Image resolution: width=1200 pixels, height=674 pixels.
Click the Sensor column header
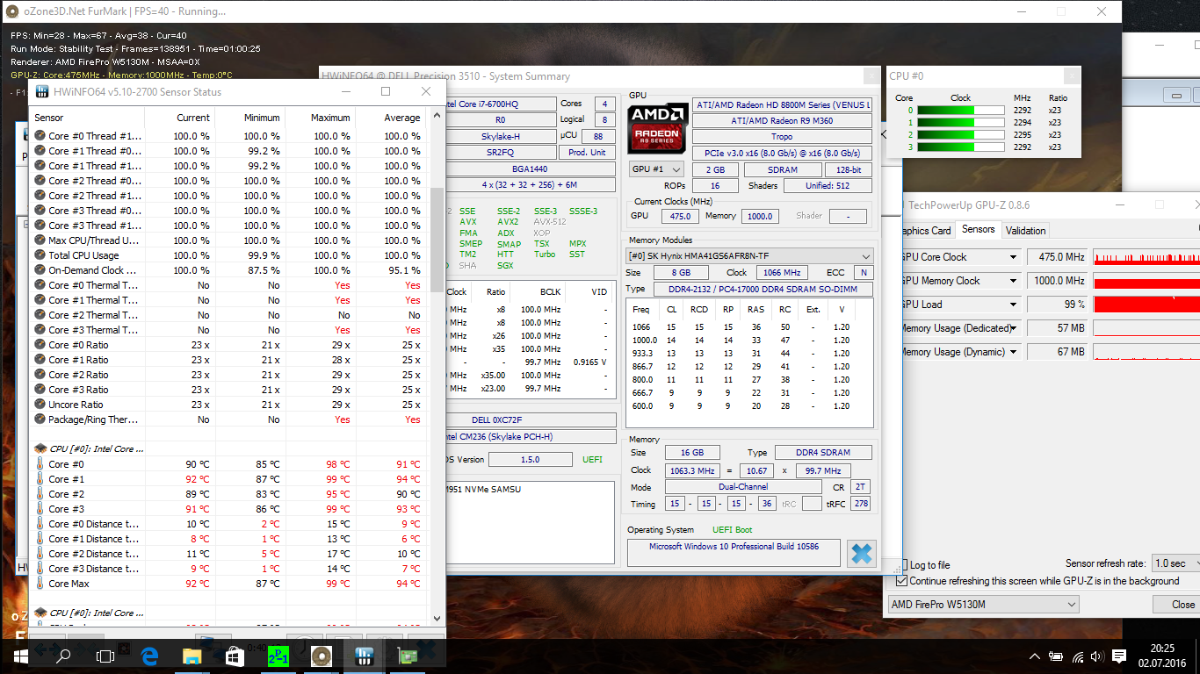click(x=88, y=118)
